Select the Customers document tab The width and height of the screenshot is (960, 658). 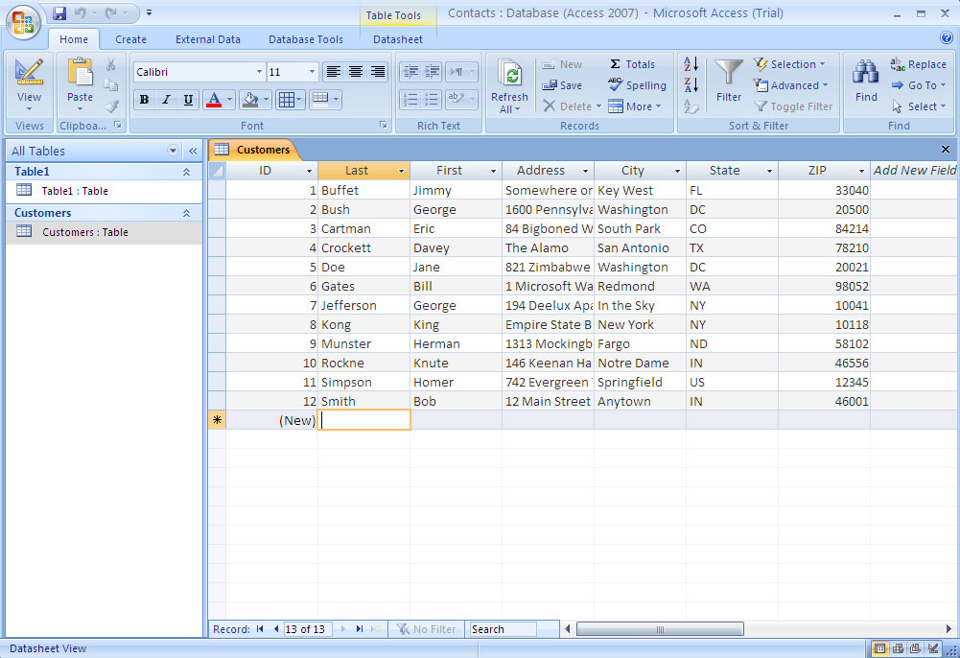pyautogui.click(x=254, y=150)
